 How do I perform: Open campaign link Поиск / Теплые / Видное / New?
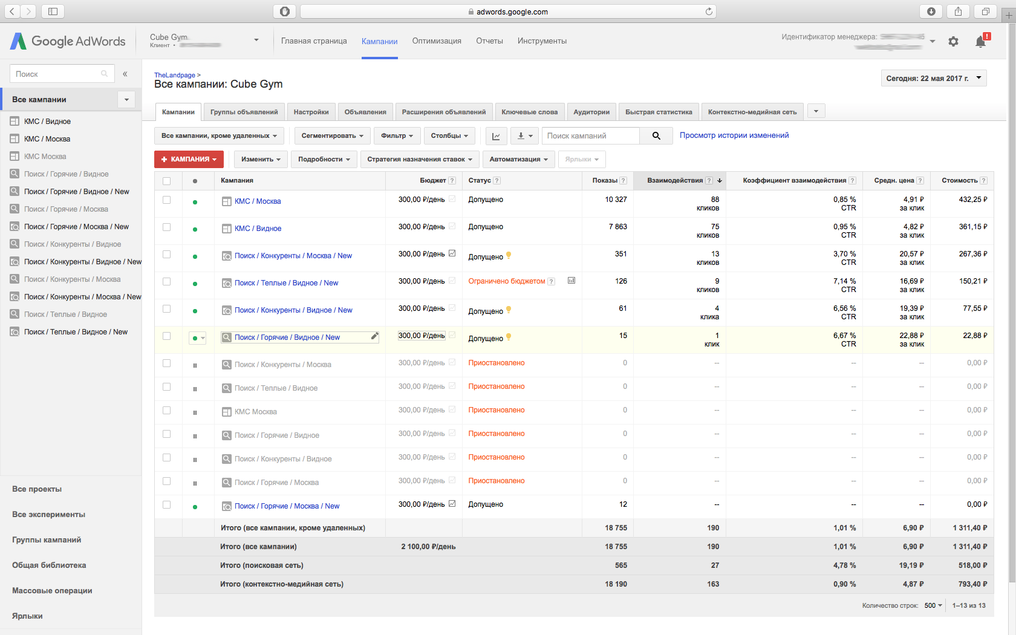coord(286,283)
